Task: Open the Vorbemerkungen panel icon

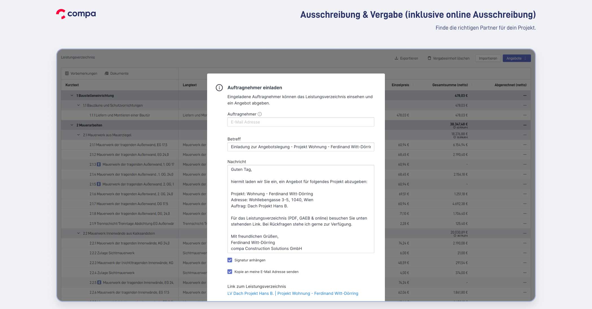Action: pyautogui.click(x=67, y=73)
